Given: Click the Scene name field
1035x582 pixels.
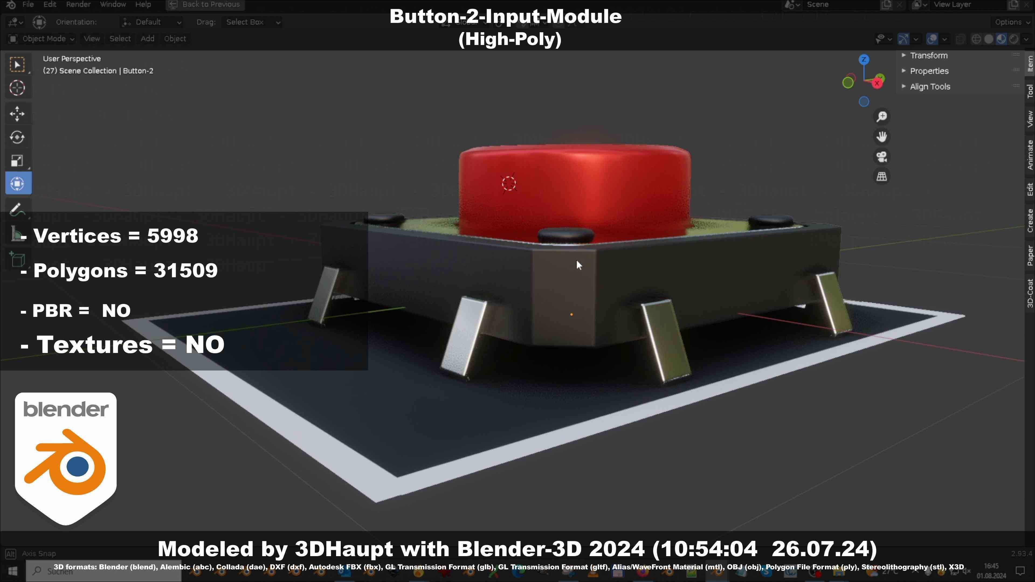Looking at the screenshot, I should tap(841, 4).
